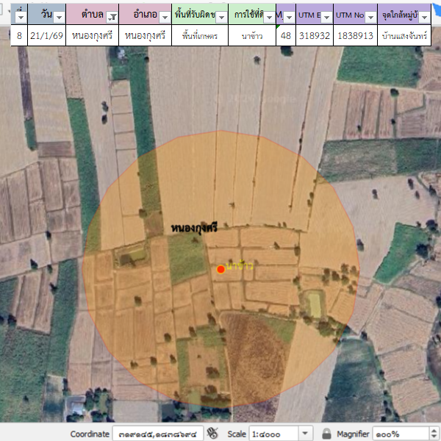Open the ตำบล column filter dropdown
The width and height of the screenshot is (441, 441).
click(112, 16)
